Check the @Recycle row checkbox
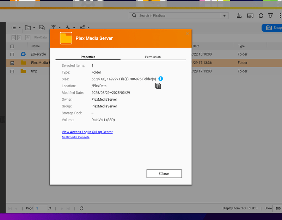The image size is (282, 220). click(12, 54)
